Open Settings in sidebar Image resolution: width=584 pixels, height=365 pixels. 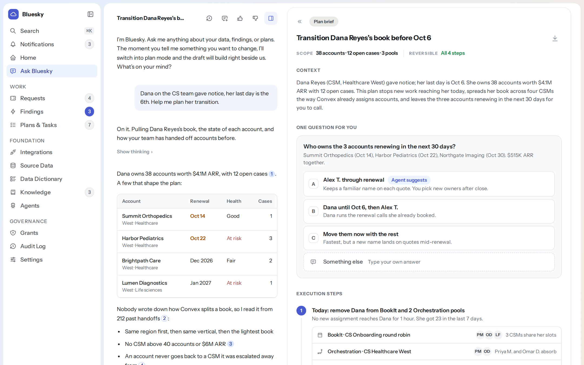click(52, 260)
